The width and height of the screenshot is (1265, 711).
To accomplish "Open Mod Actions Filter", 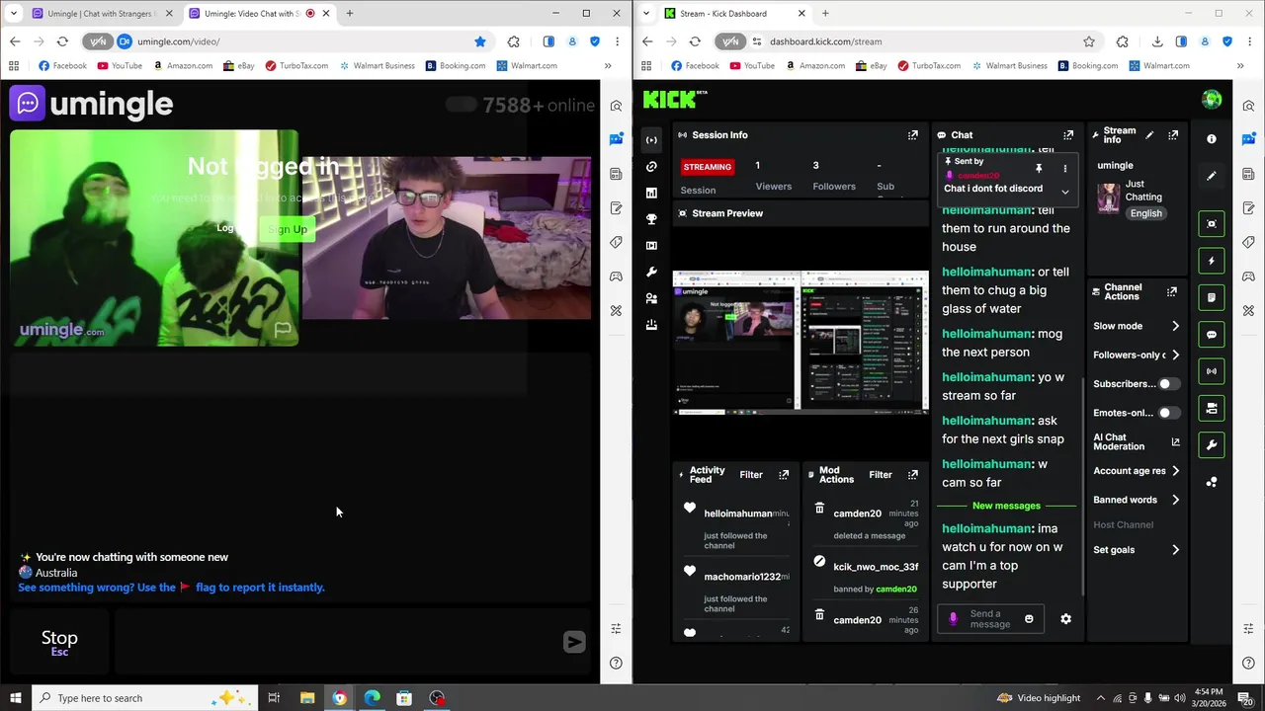I will point(881,475).
